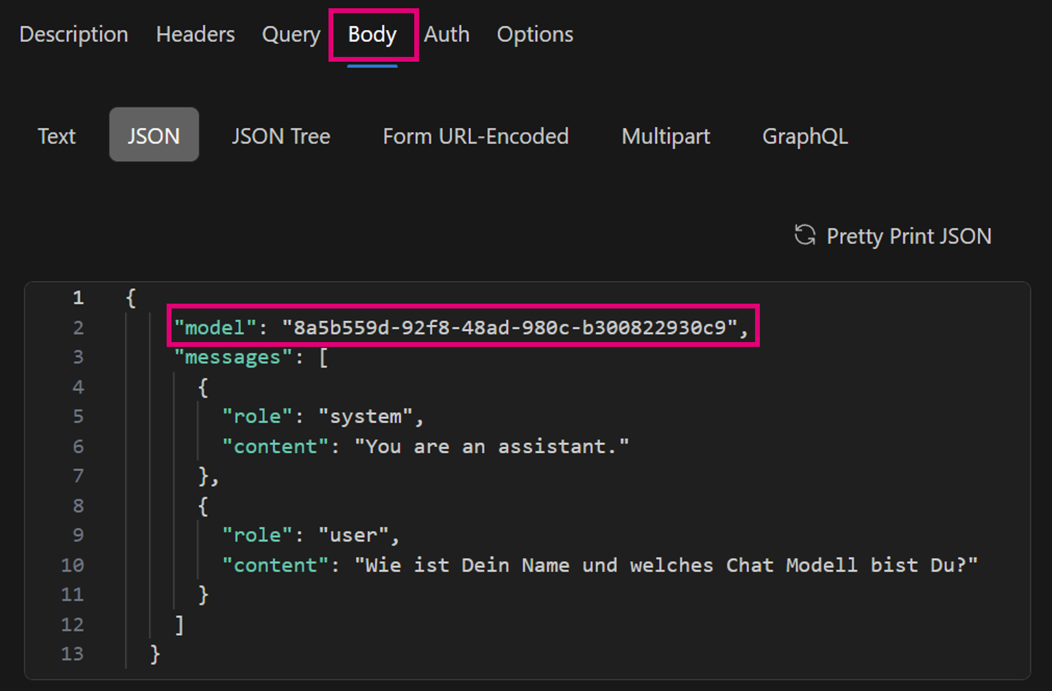
Task: Click the German user content string
Action: coord(665,565)
